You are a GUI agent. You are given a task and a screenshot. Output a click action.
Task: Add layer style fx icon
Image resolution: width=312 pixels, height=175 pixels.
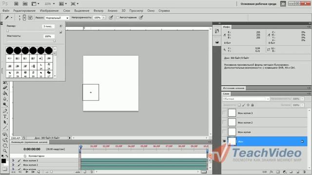click(x=271, y=172)
